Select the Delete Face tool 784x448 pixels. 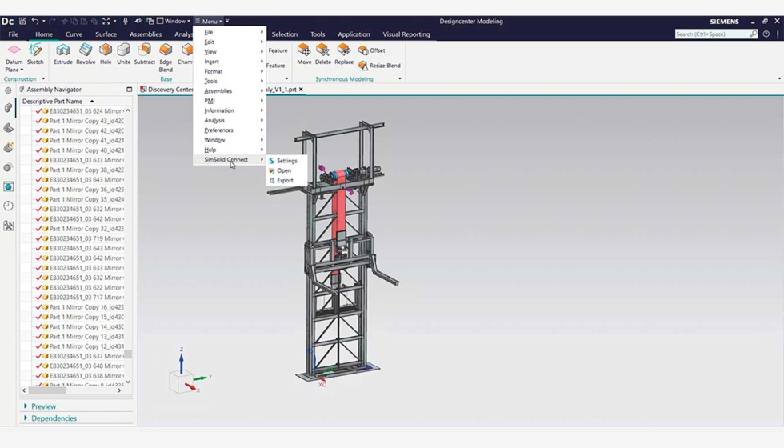pyautogui.click(x=323, y=54)
